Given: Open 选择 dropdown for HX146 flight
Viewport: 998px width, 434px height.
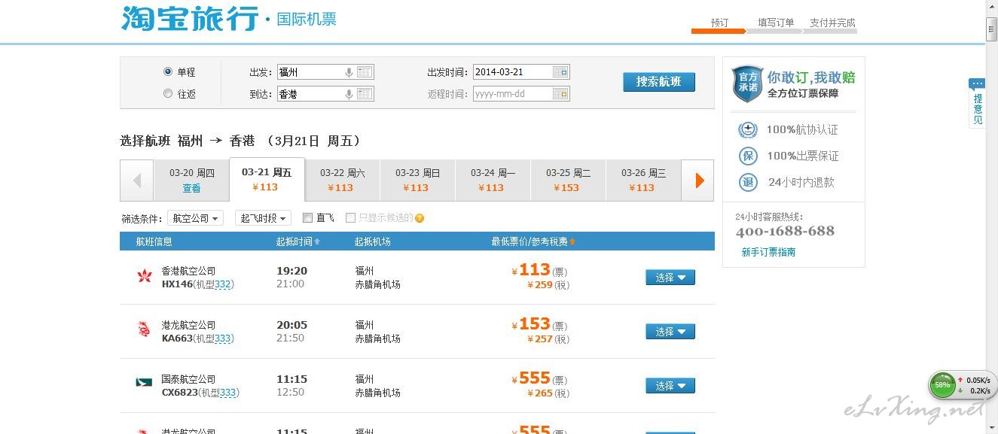Looking at the screenshot, I should tap(670, 278).
